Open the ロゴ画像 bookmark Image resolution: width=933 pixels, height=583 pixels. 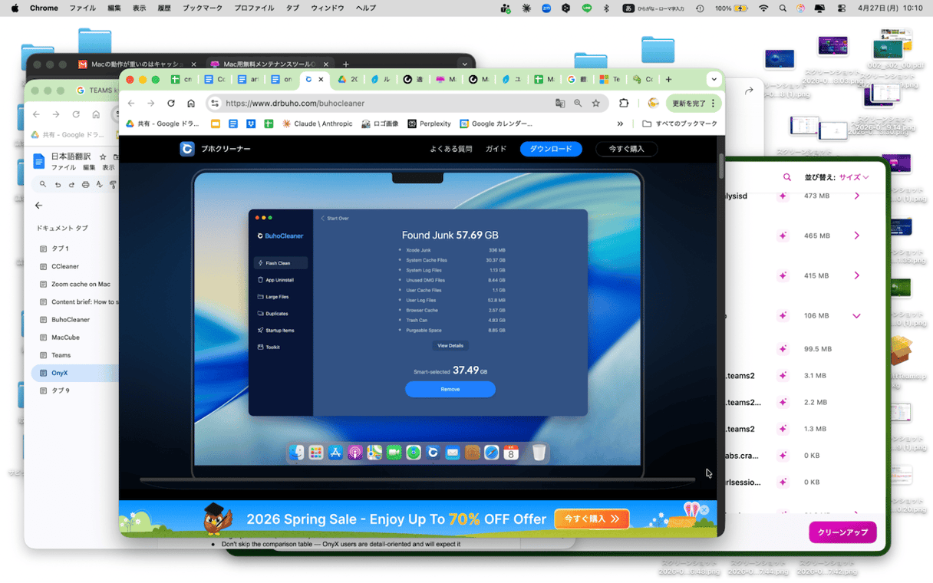point(380,124)
